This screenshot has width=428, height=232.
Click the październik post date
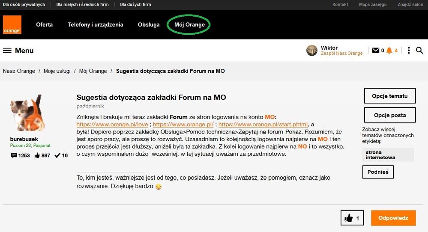pyautogui.click(x=90, y=106)
